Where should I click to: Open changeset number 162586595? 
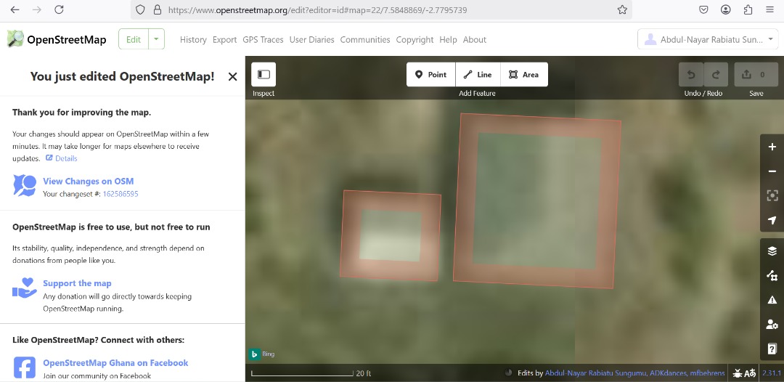tap(121, 194)
